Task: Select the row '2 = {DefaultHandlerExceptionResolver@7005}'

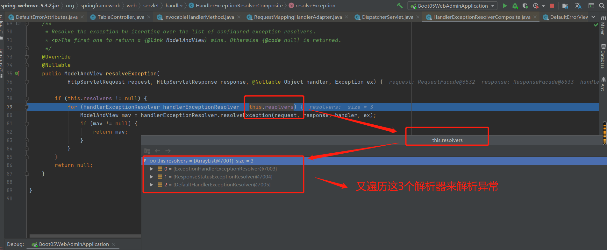Action: click(x=374, y=185)
